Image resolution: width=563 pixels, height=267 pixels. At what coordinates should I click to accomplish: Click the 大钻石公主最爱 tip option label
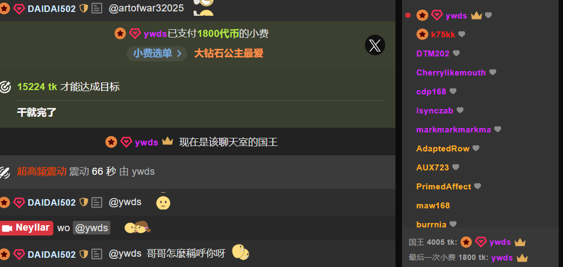(228, 54)
